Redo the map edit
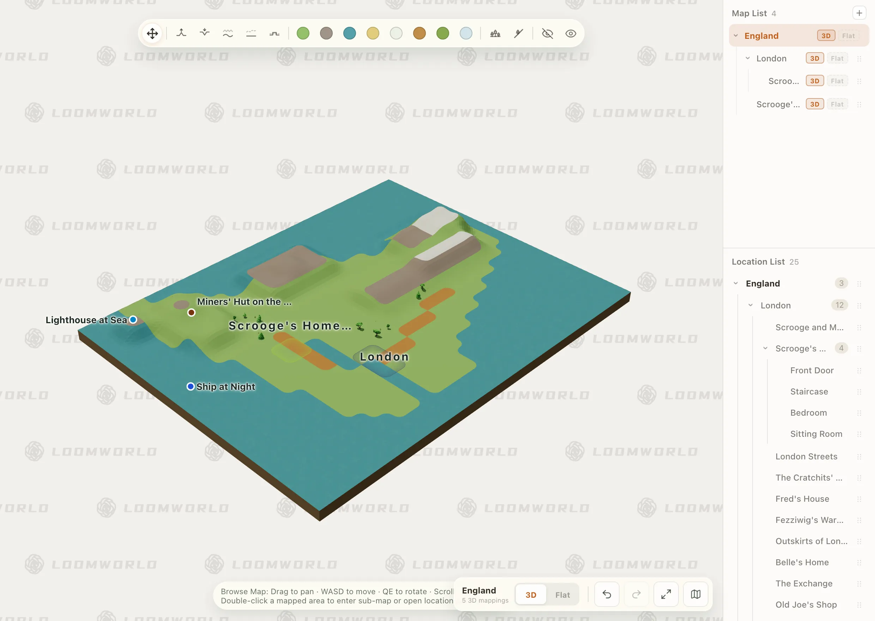Screen dimensions: 875x621 tap(636, 595)
